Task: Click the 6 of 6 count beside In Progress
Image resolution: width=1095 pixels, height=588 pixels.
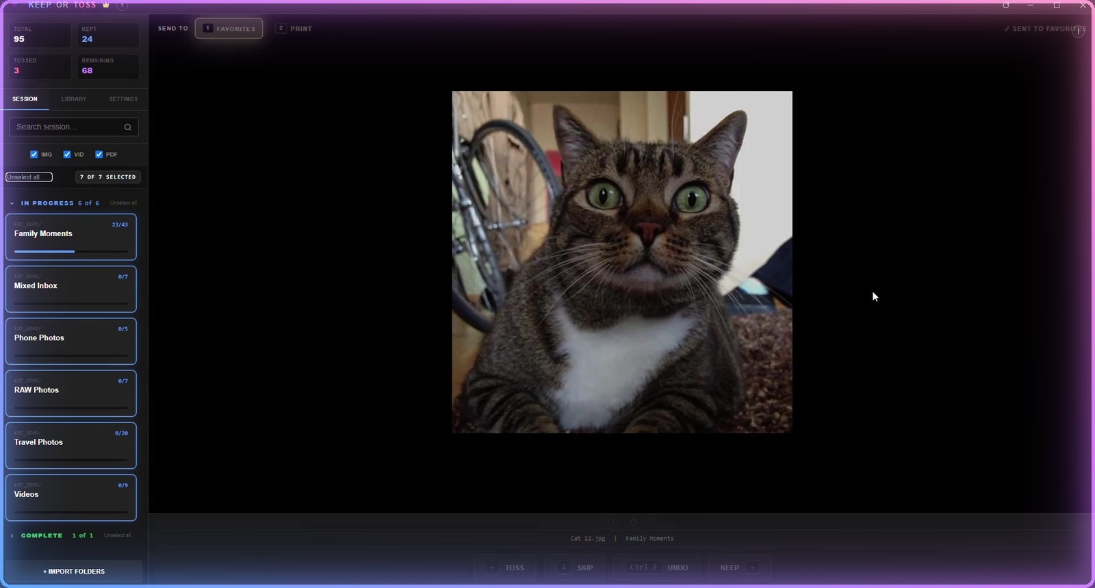Action: pyautogui.click(x=88, y=203)
